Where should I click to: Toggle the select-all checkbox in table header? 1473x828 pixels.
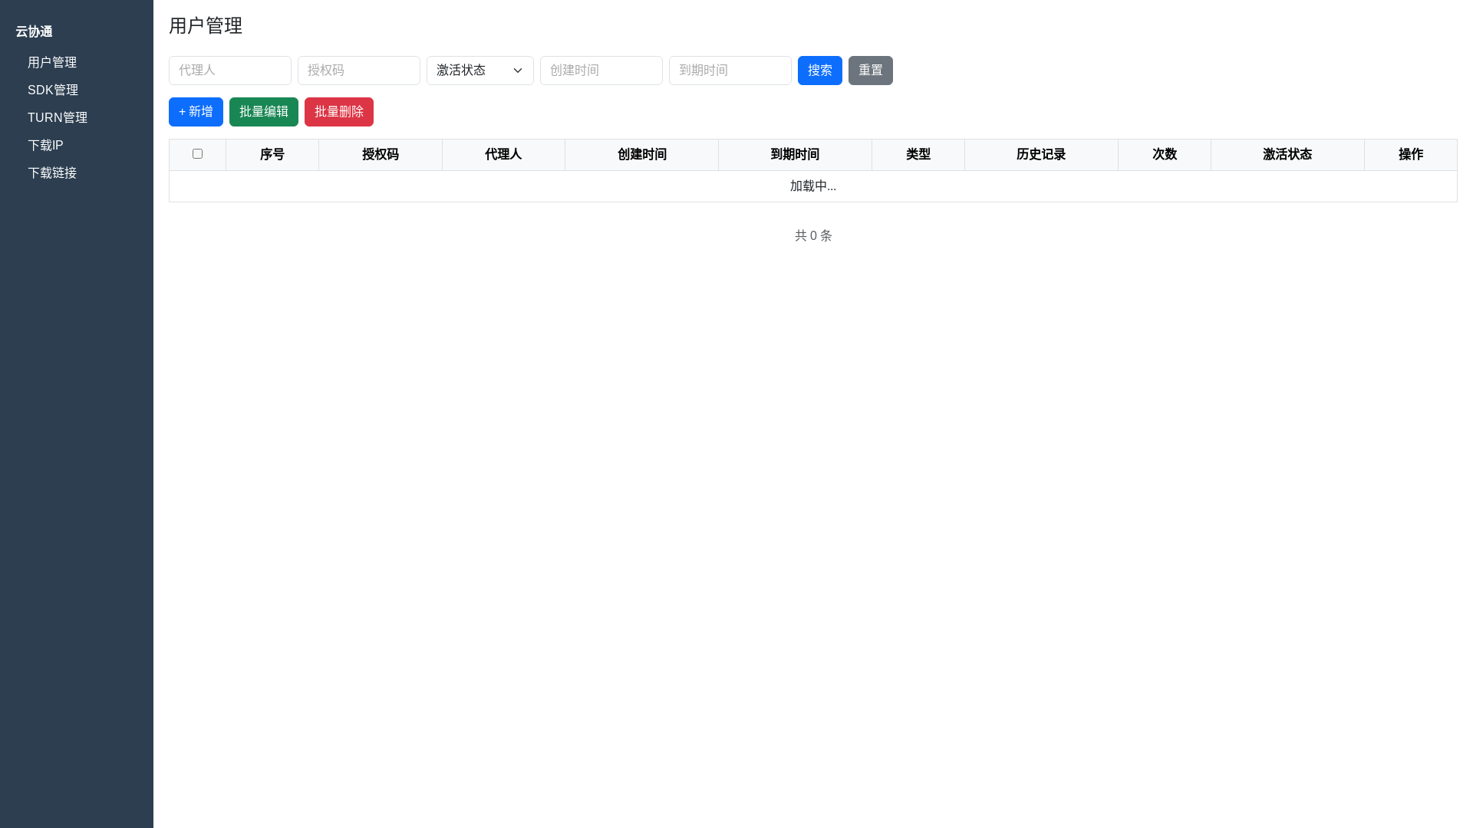(197, 154)
